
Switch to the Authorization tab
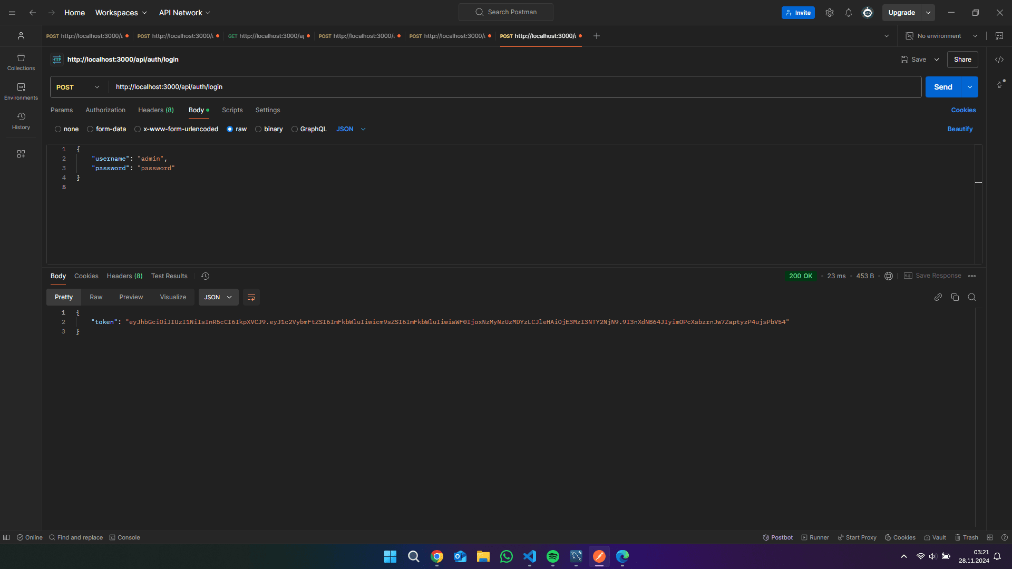(x=105, y=110)
